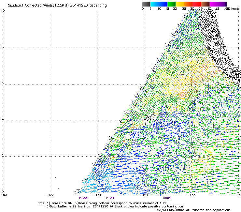Select the magenta 40-45 knots legend swatch
Screen dimensions: 241x212
tap(214, 4)
